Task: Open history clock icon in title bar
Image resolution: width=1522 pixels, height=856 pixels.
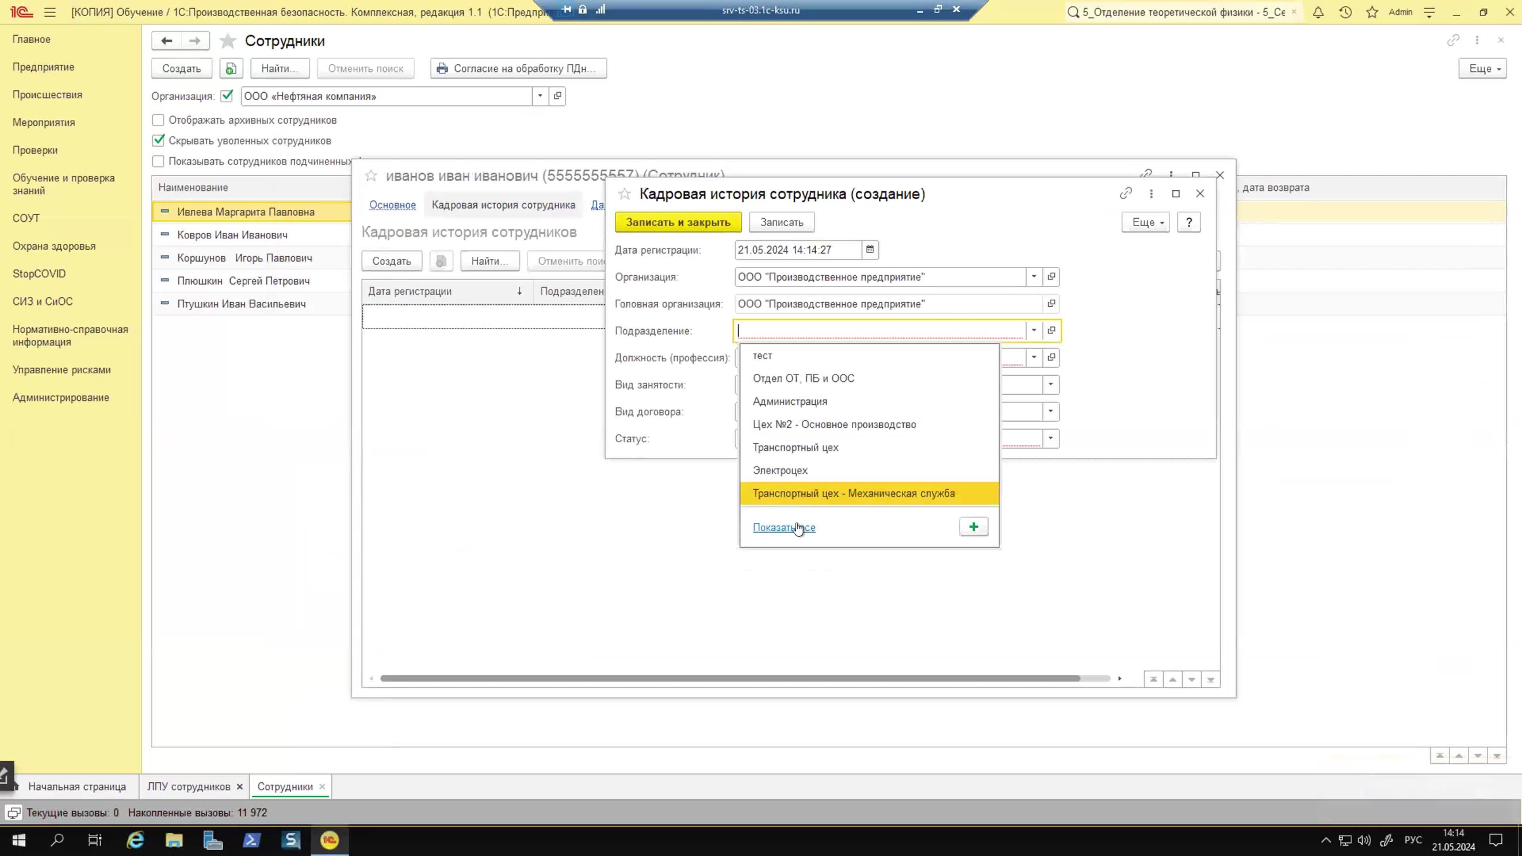Action: [x=1345, y=12]
